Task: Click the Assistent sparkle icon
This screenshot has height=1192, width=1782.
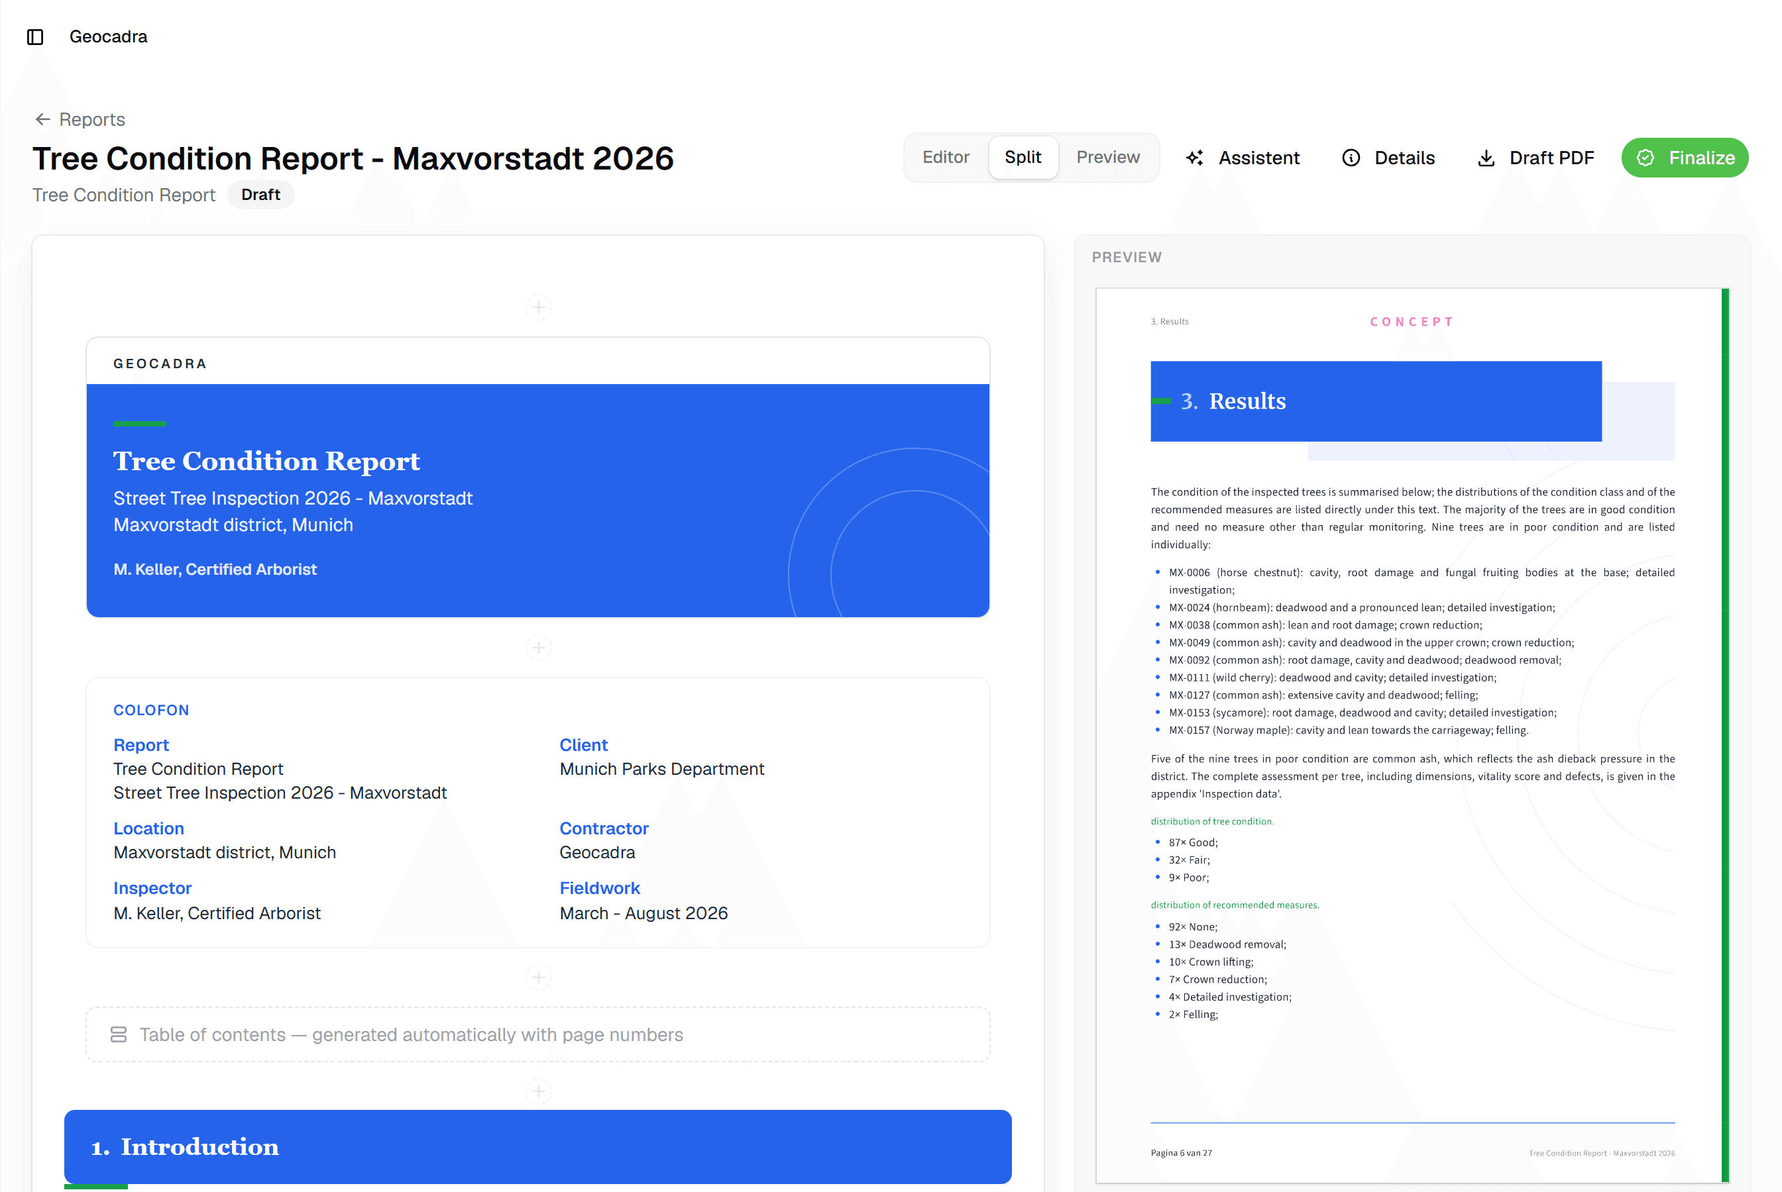Action: (x=1195, y=158)
